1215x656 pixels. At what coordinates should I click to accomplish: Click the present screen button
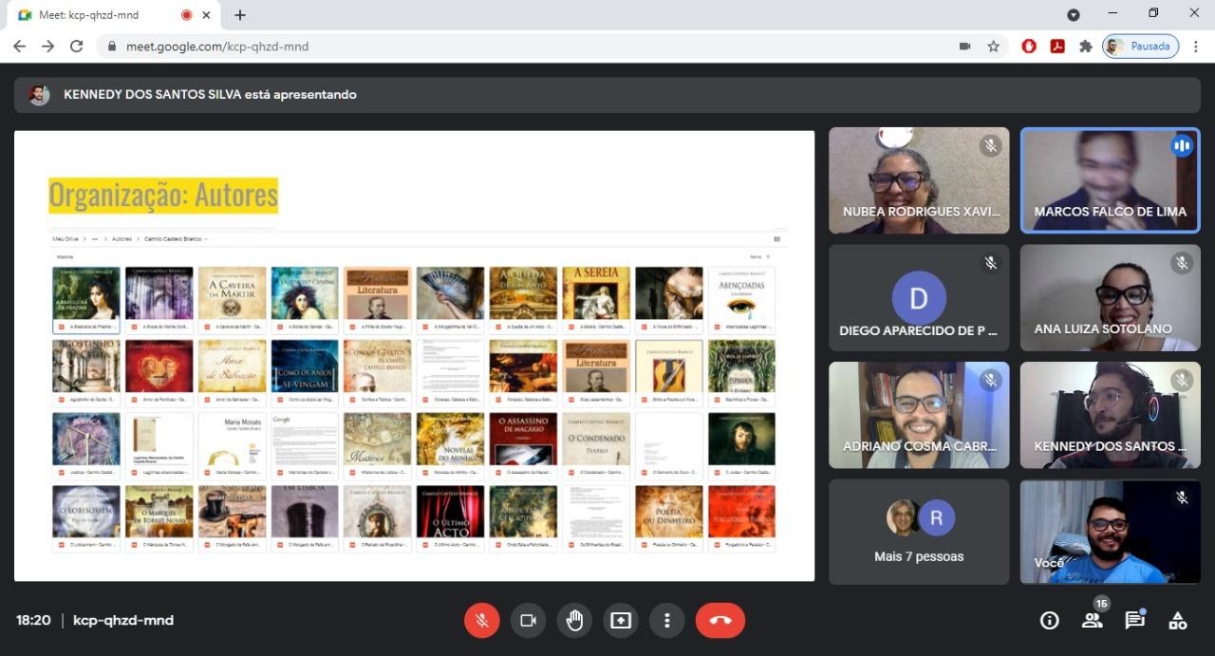point(621,620)
